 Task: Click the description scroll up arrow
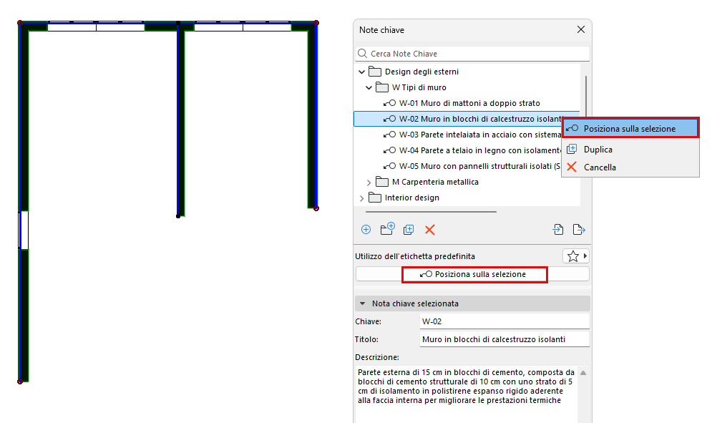click(583, 373)
